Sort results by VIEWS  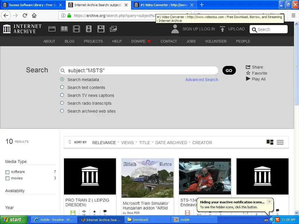coord(127,143)
